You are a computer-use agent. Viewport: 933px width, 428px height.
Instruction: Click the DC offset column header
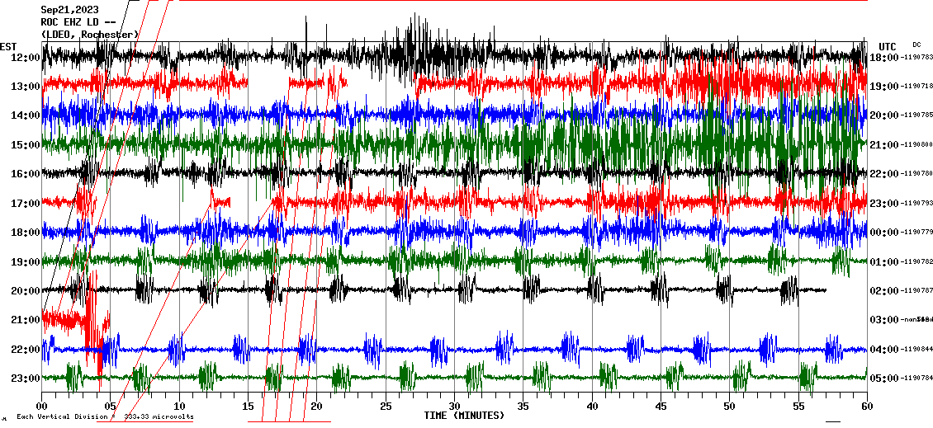pyautogui.click(x=916, y=45)
